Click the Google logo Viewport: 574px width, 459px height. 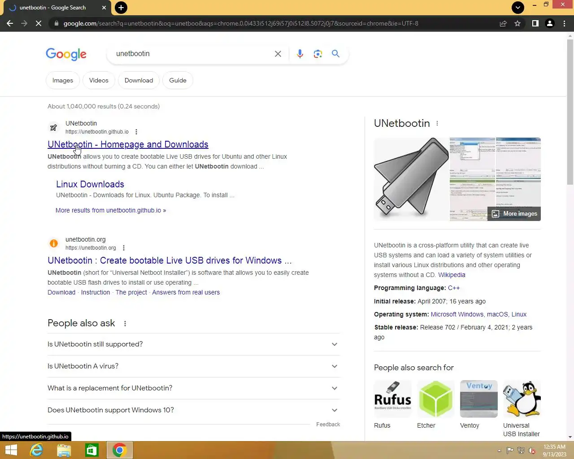pyautogui.click(x=66, y=54)
